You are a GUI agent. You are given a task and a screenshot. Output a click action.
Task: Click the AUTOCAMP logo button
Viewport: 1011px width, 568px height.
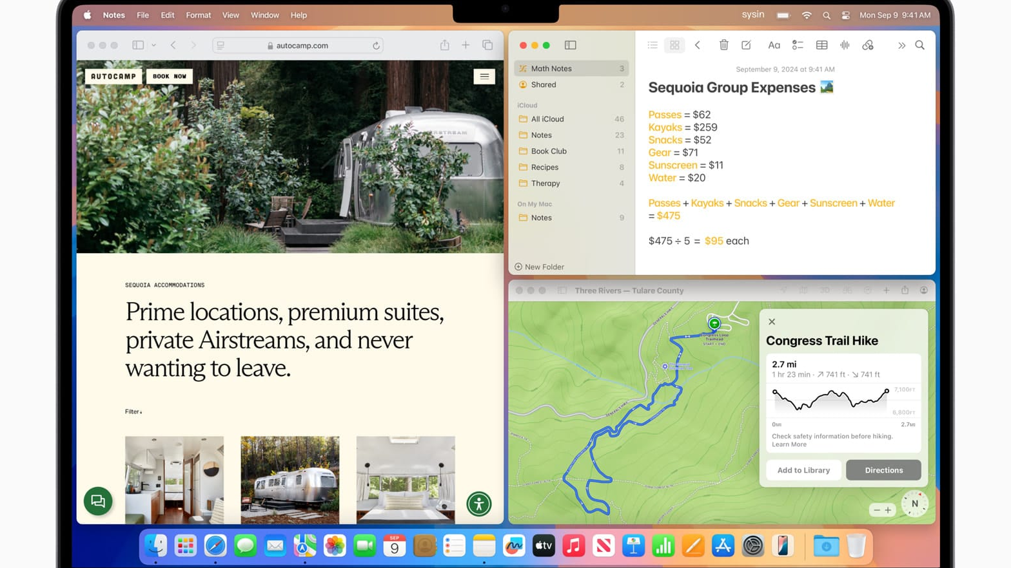point(113,76)
